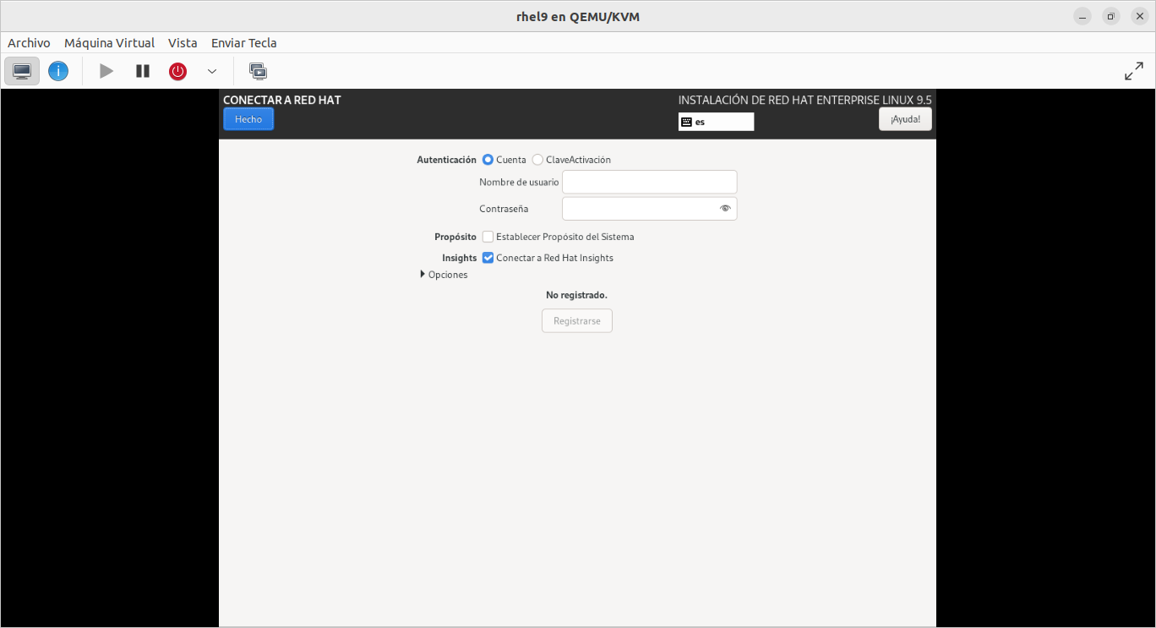
Task: Click keyboard layout indicator 'es'
Action: click(716, 122)
